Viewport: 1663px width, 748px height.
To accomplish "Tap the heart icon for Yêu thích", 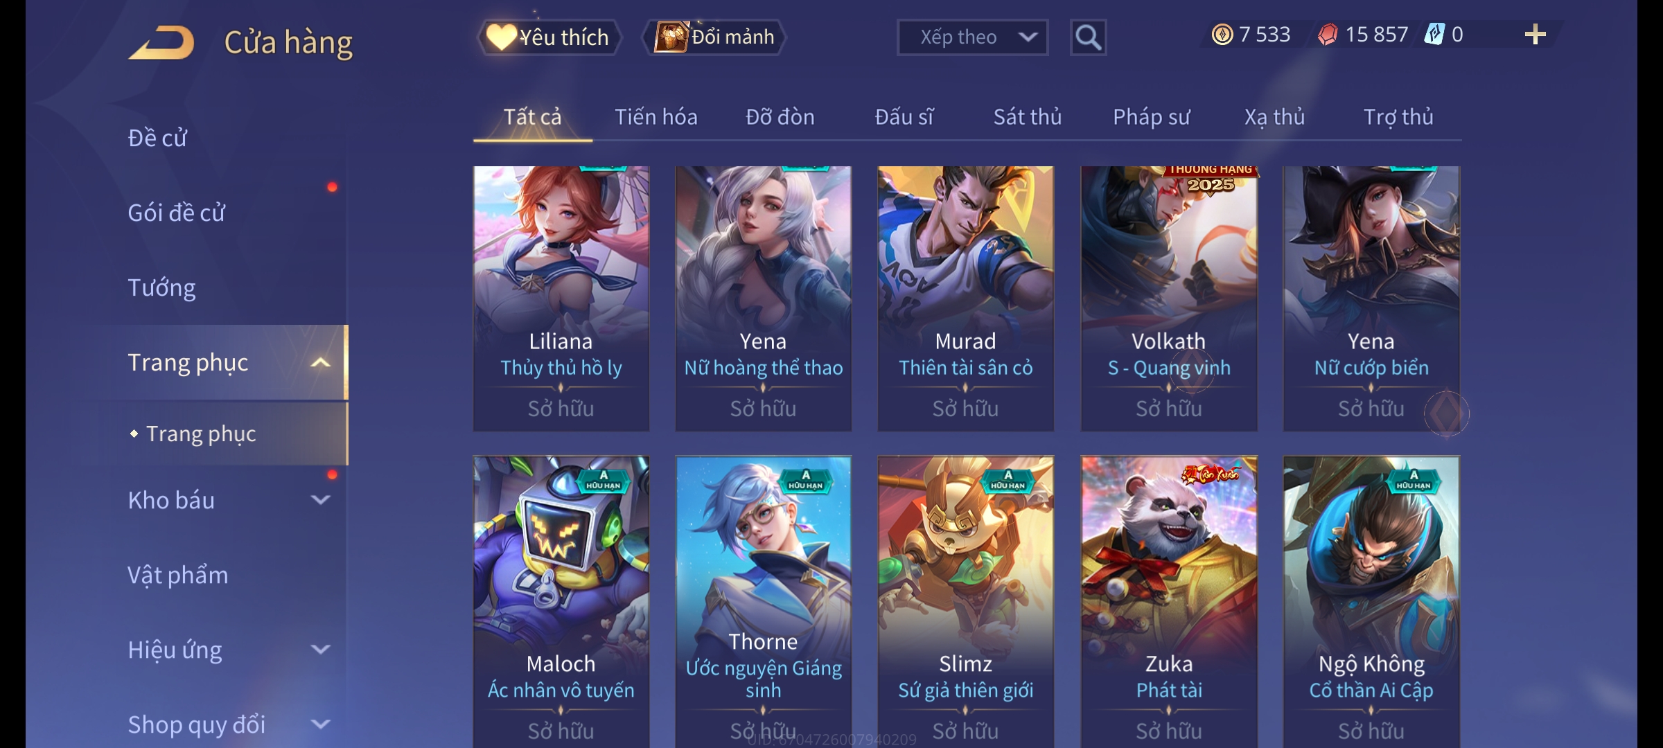I will [501, 37].
